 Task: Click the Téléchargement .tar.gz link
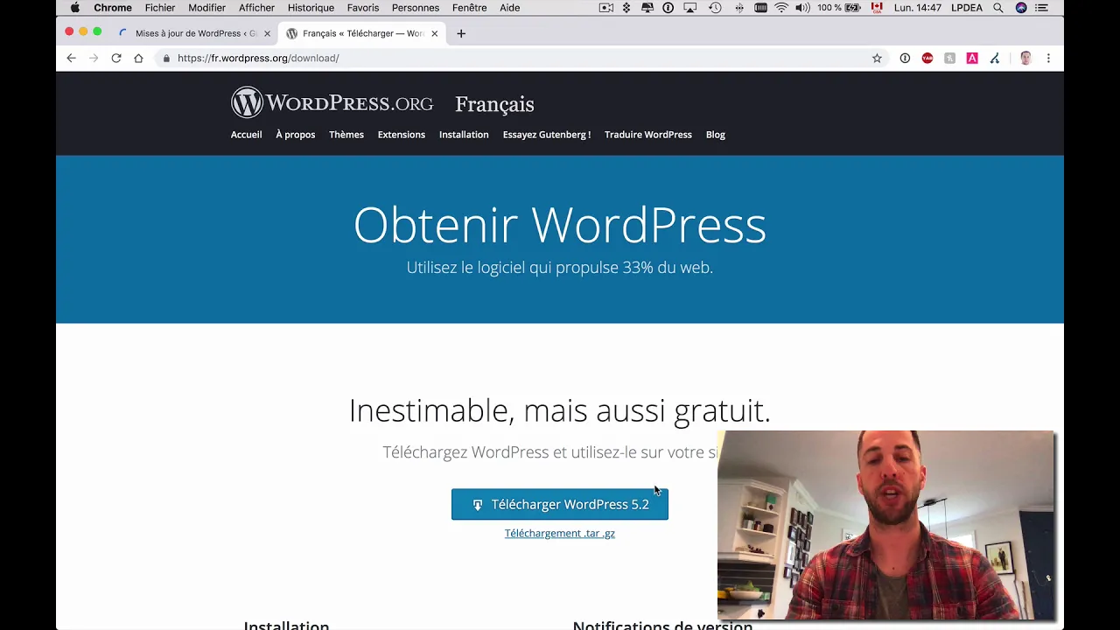560,533
